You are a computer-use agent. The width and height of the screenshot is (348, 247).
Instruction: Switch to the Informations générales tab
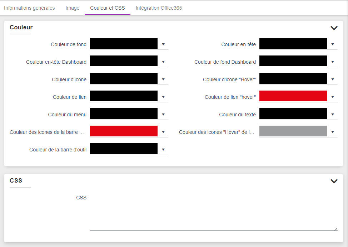click(29, 8)
